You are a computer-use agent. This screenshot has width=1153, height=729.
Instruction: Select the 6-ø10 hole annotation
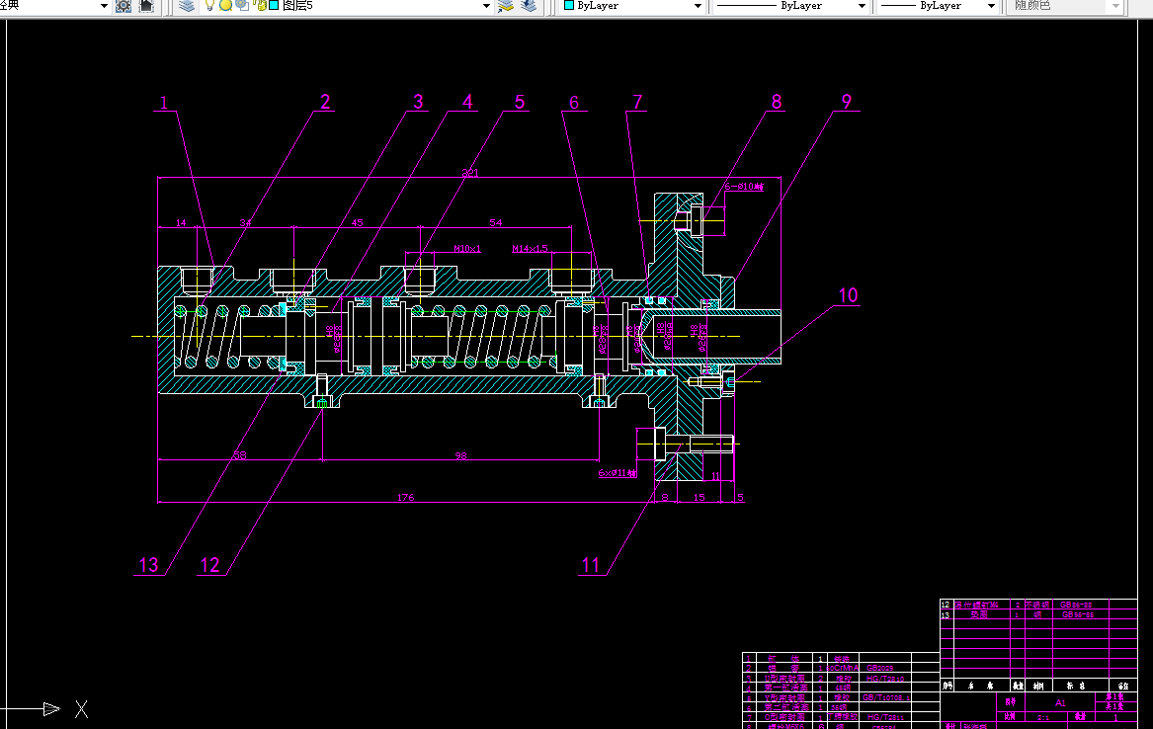click(743, 186)
